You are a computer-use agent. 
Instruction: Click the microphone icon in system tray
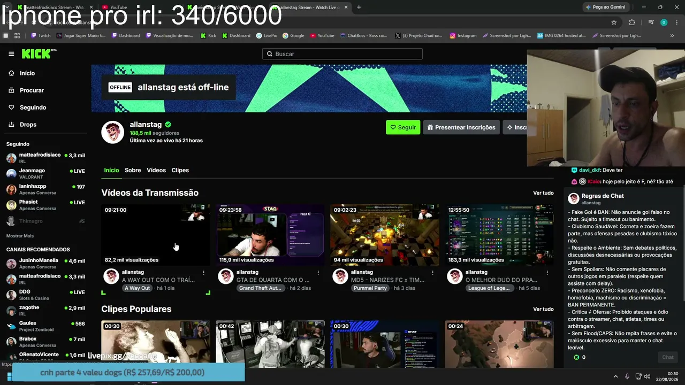click(627, 376)
